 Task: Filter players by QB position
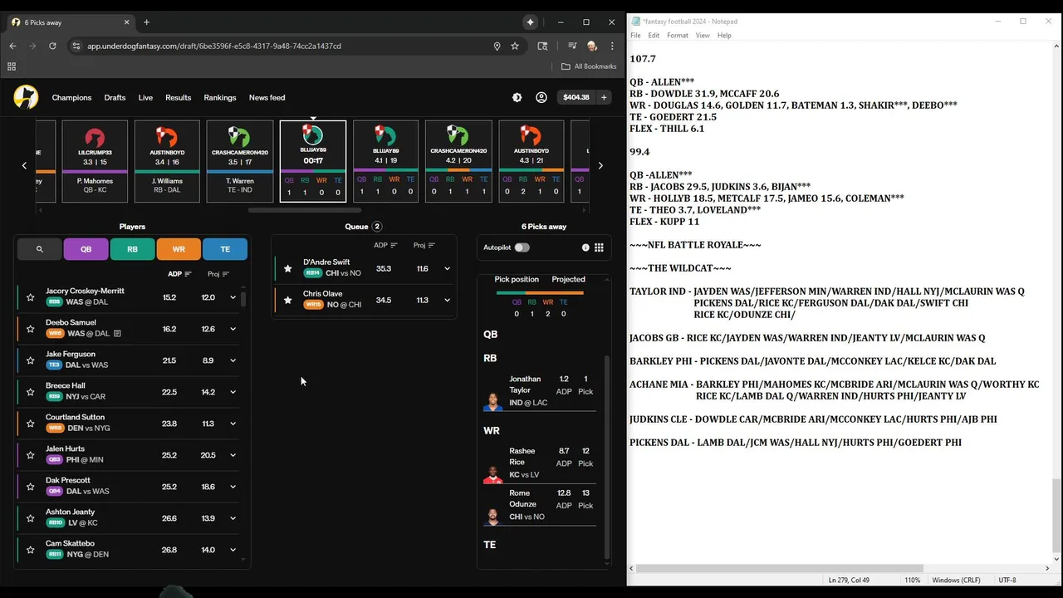click(x=86, y=249)
